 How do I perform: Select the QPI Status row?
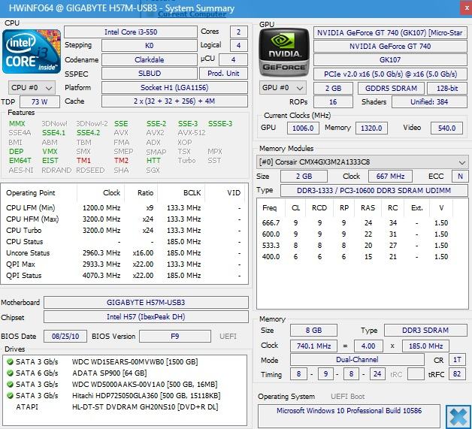(x=124, y=276)
